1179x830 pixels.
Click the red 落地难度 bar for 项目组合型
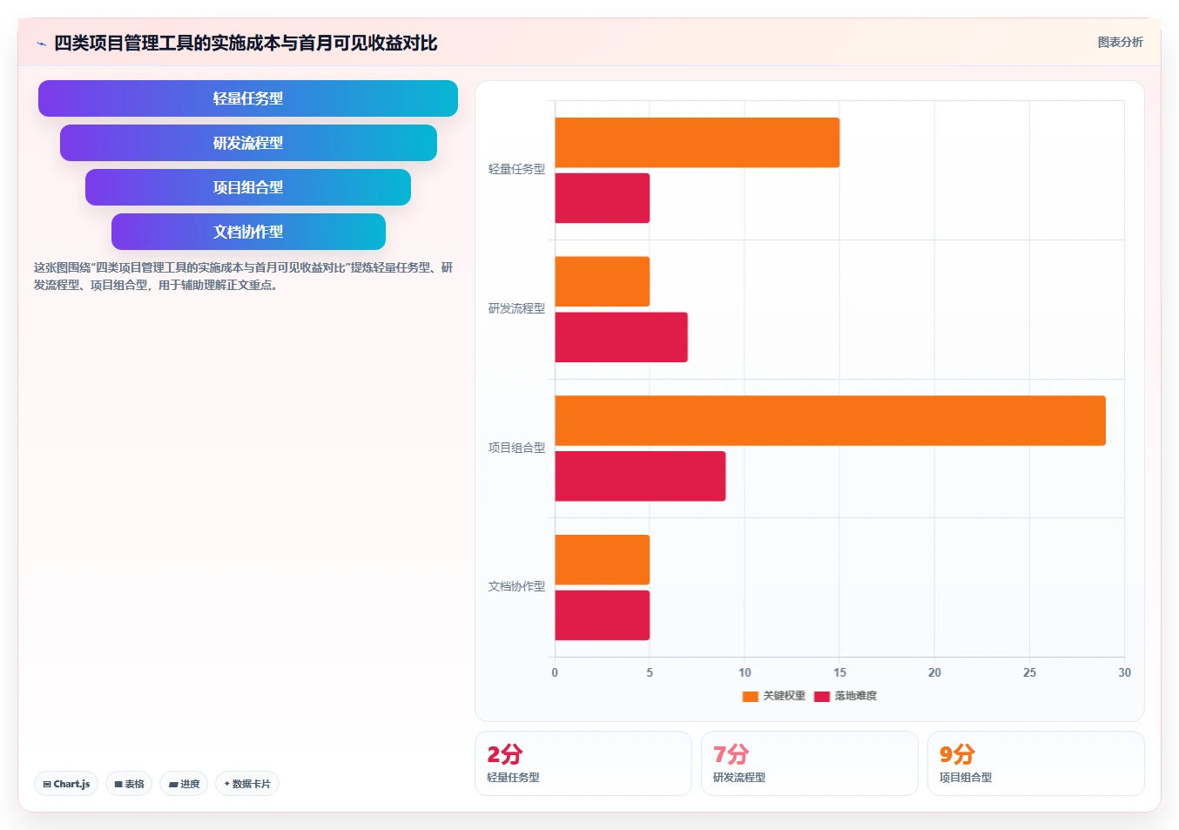(640, 476)
